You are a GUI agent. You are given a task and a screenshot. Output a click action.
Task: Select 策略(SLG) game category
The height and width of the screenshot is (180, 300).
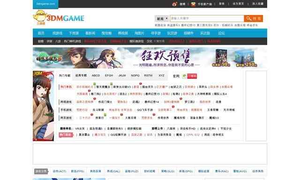tap(168, 171)
